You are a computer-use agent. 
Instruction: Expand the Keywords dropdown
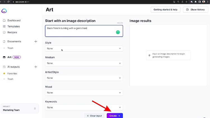tap(84, 107)
